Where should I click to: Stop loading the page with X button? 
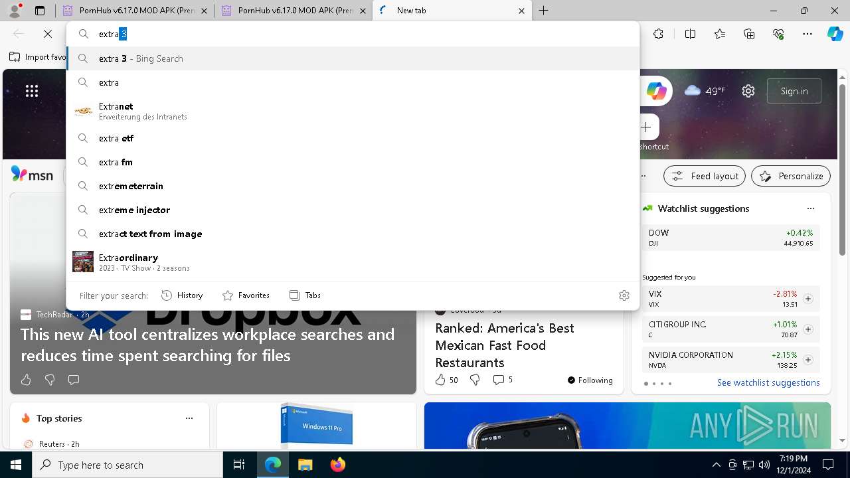click(x=48, y=34)
